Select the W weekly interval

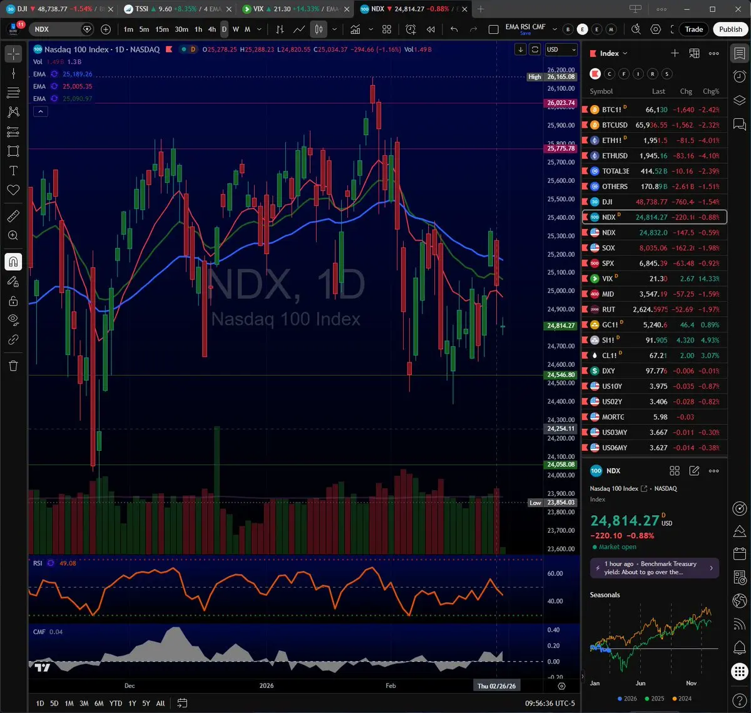tap(236, 29)
